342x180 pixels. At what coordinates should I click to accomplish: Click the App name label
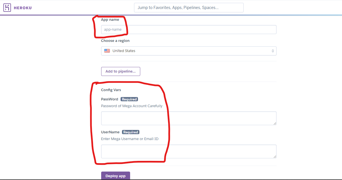110,20
